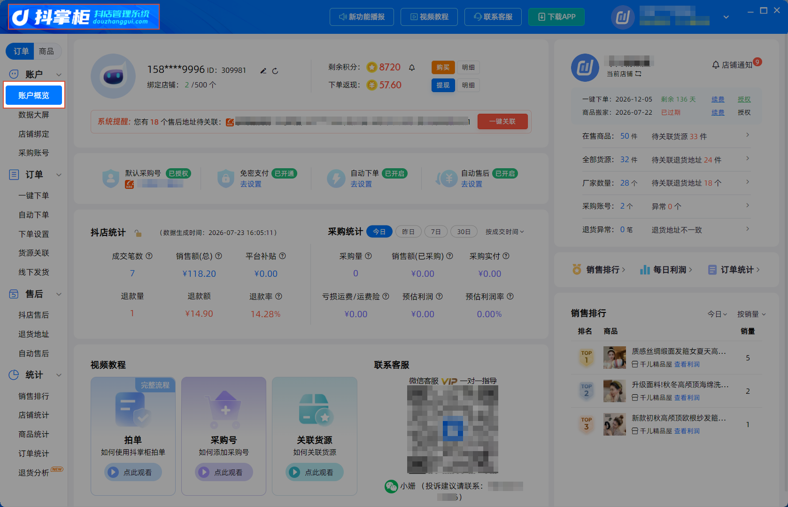
Task: Click the help icon next to 采购实付
Action: coord(506,256)
